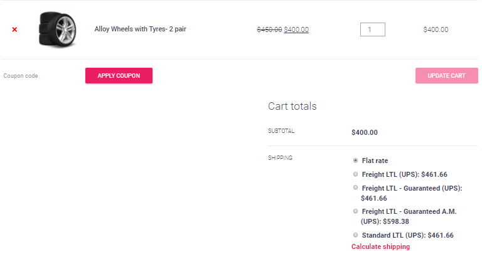Click the struck-through $450.00 original price
The height and width of the screenshot is (259, 482).
tap(269, 29)
